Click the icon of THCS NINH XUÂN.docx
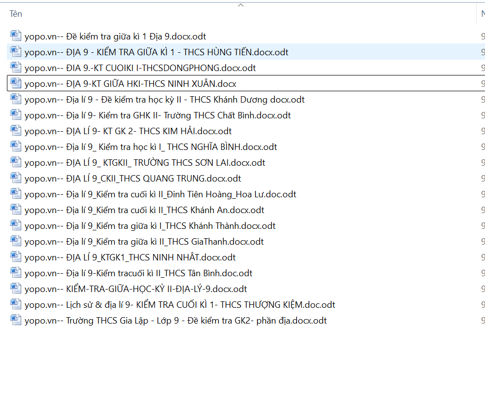Screen dimensions: 485x402 [16, 83]
